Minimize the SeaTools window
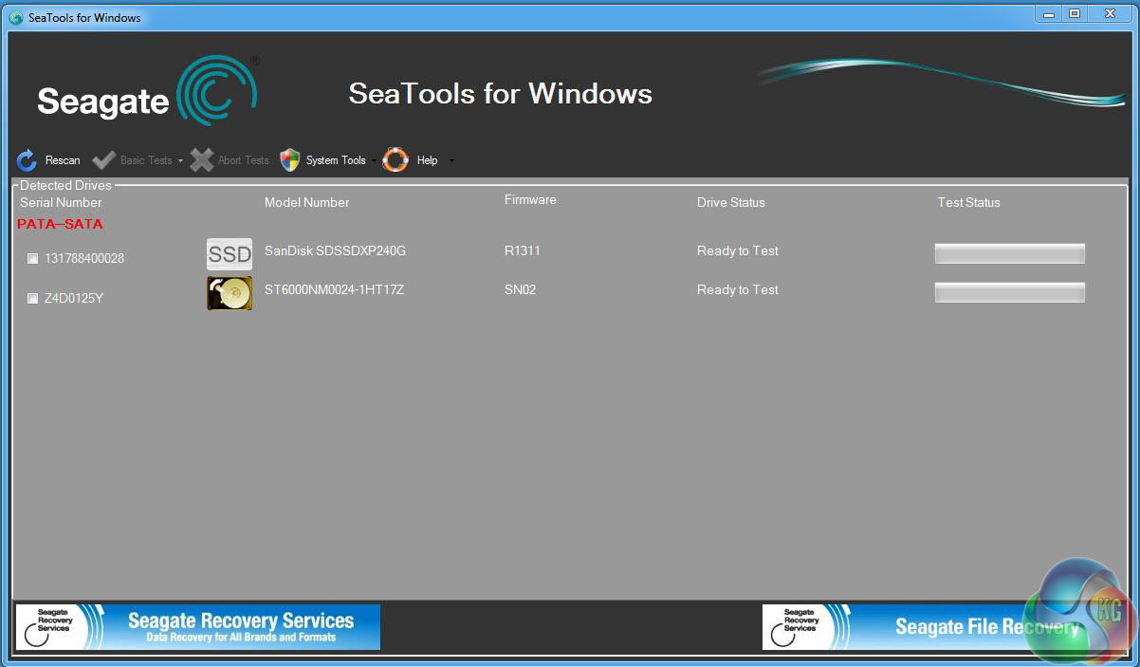Screen dimensions: 1140x667 point(1049,13)
